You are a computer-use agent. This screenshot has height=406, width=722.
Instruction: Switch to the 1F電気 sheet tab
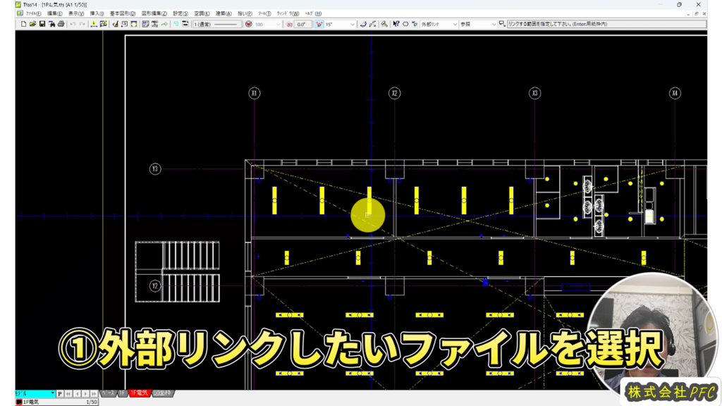(x=139, y=393)
